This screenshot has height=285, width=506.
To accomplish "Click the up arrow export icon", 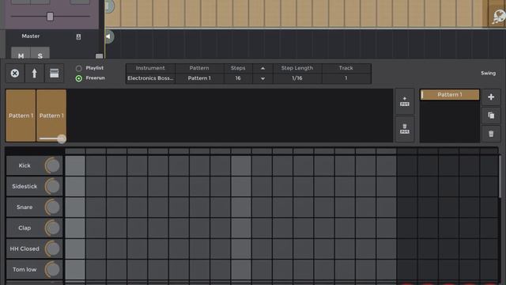I will 34,74.
